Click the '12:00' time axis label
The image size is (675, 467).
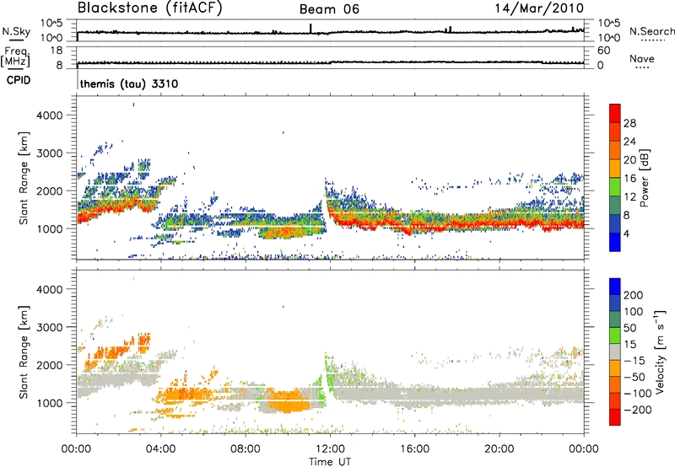coord(330,449)
